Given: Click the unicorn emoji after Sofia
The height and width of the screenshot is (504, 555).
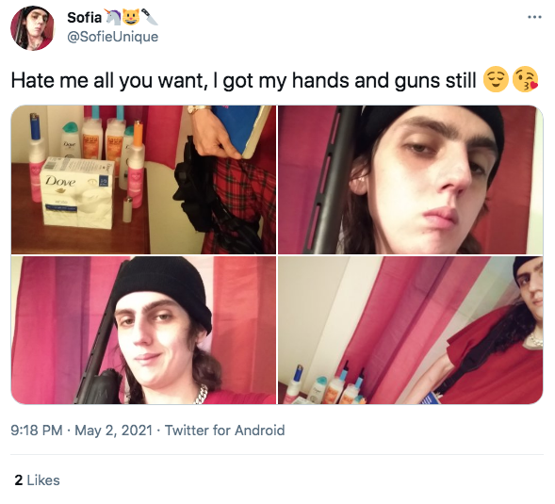Looking at the screenshot, I should point(113,17).
